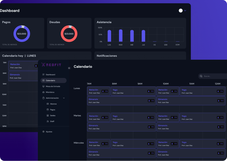This screenshot has height=161, width=227.
Task: Click the Ajustes gear icon
Action: (43, 132)
